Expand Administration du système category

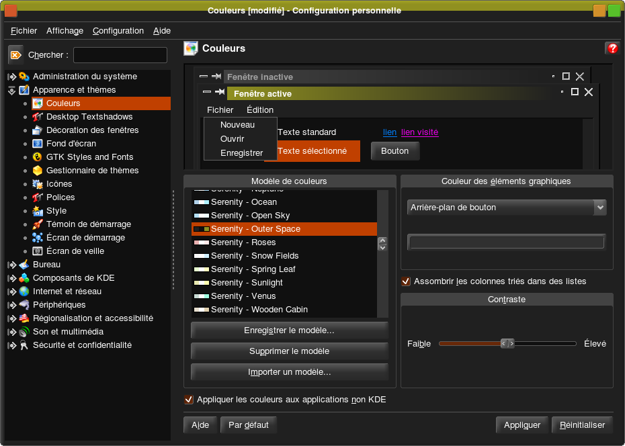11,77
